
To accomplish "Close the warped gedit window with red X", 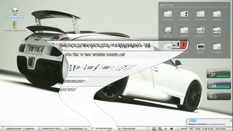I will click(x=184, y=44).
